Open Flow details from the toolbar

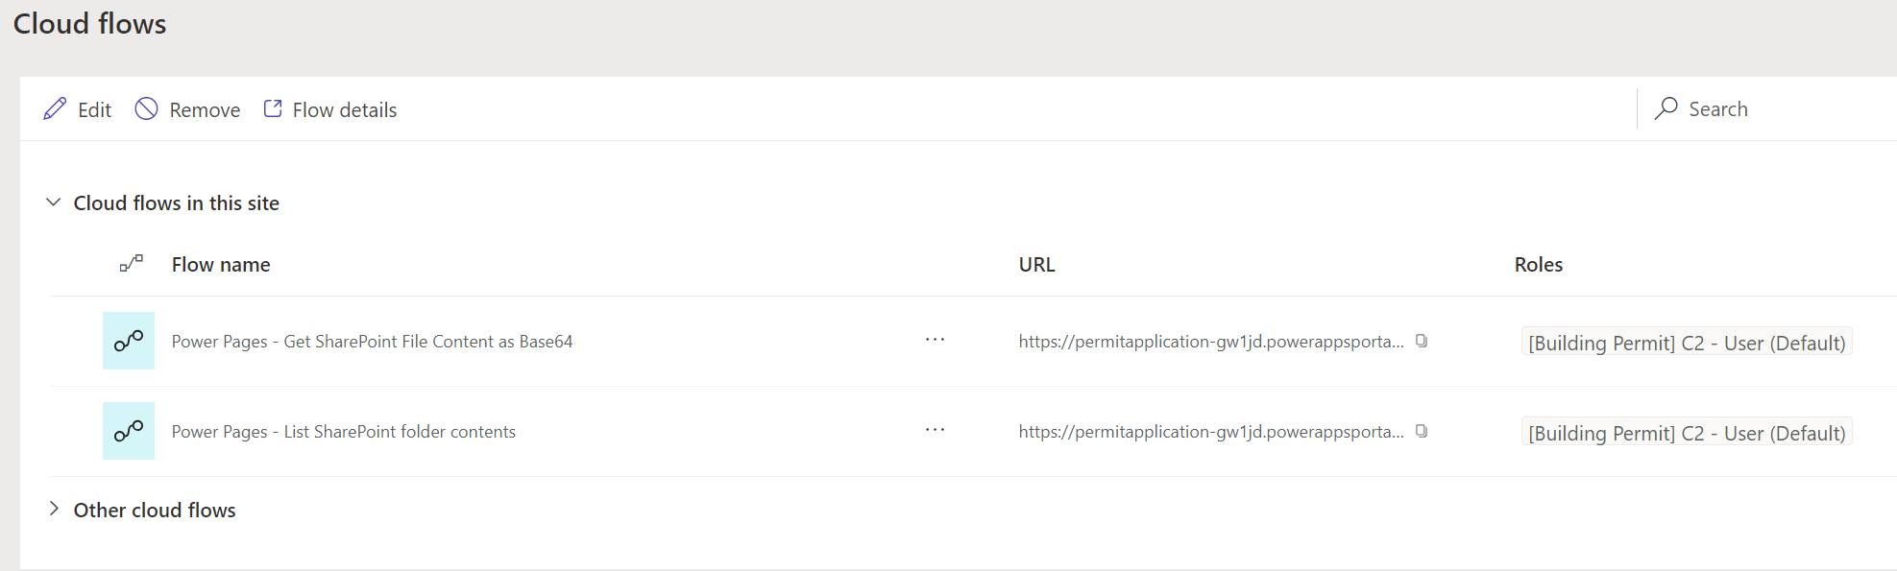[x=344, y=108]
